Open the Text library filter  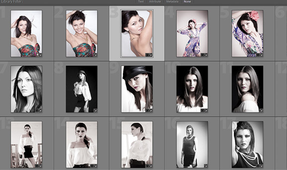pyautogui.click(x=141, y=2)
